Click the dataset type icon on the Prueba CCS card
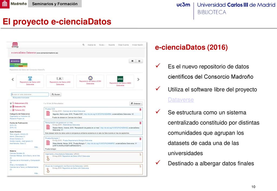The image size is (277, 191). point(140,109)
